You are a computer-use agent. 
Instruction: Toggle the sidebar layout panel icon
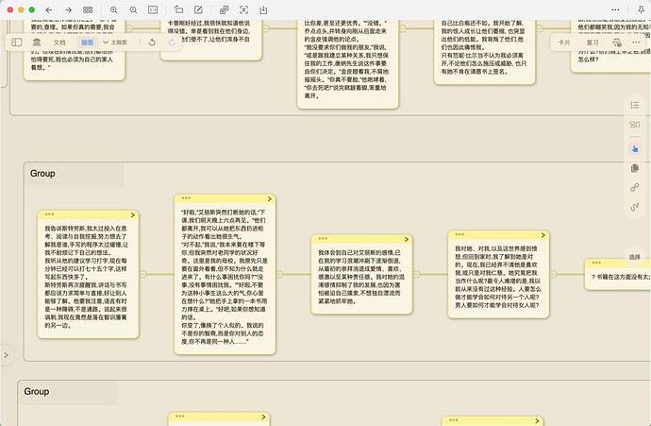[17, 42]
